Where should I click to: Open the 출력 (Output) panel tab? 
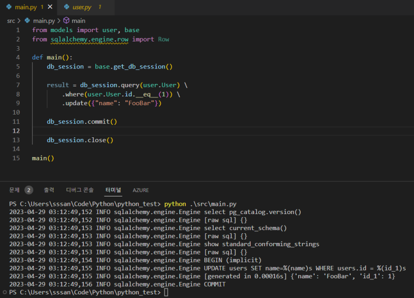coord(49,190)
